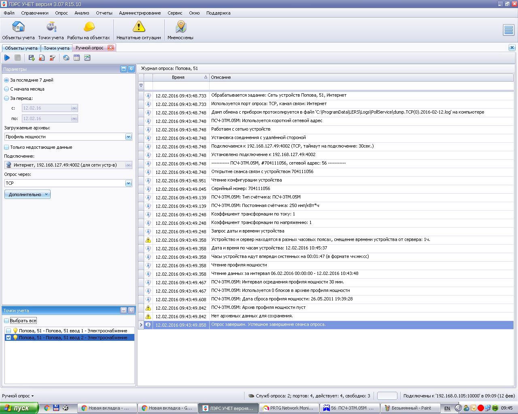Select С начала месяца radio button
The height and width of the screenshot is (414, 518).
[x=6, y=89]
